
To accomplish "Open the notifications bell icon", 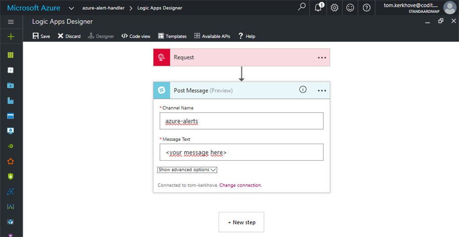I will pyautogui.click(x=318, y=8).
